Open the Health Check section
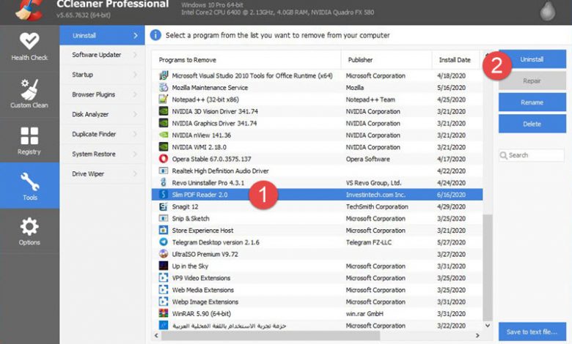 [29, 48]
